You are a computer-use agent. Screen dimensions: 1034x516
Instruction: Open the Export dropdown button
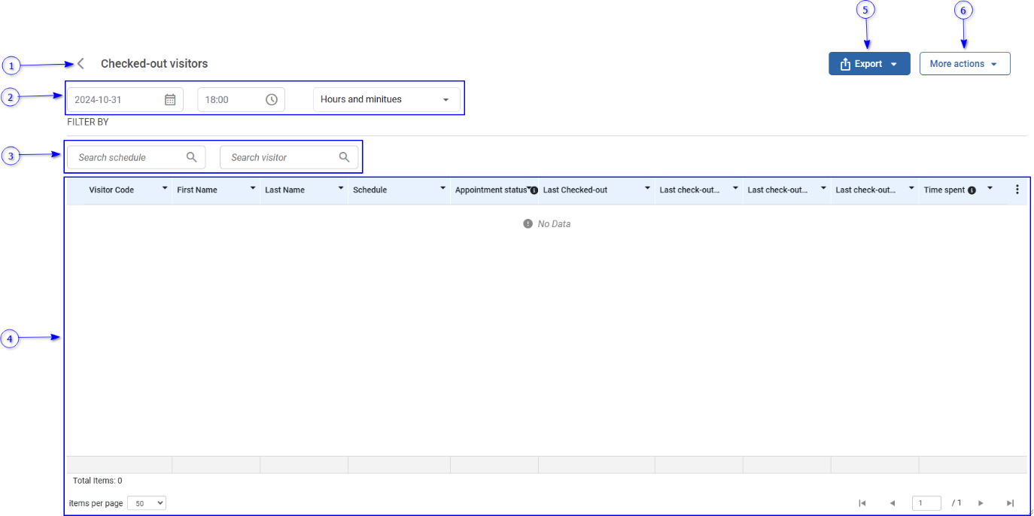(x=869, y=64)
